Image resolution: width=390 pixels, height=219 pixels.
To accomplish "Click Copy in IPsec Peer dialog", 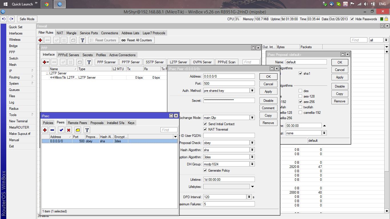I will (268, 115).
